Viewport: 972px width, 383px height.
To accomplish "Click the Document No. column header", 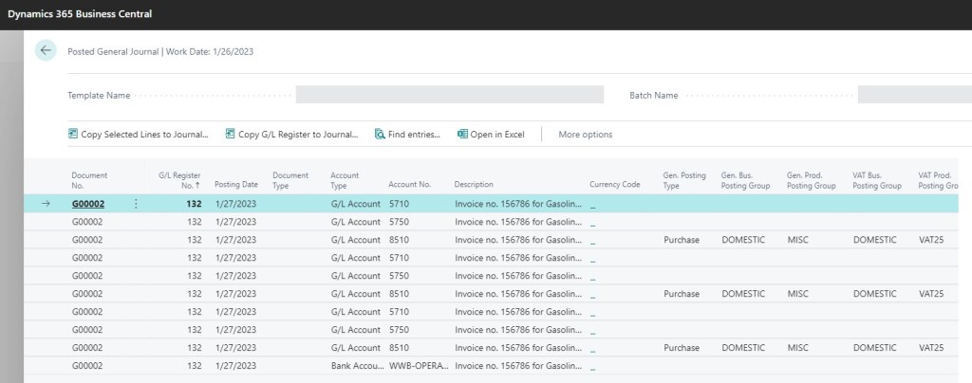I will 89,180.
